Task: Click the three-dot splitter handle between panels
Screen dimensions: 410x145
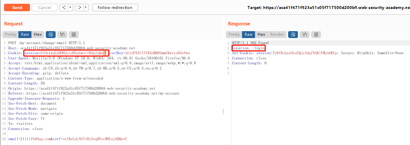Action: (223, 111)
